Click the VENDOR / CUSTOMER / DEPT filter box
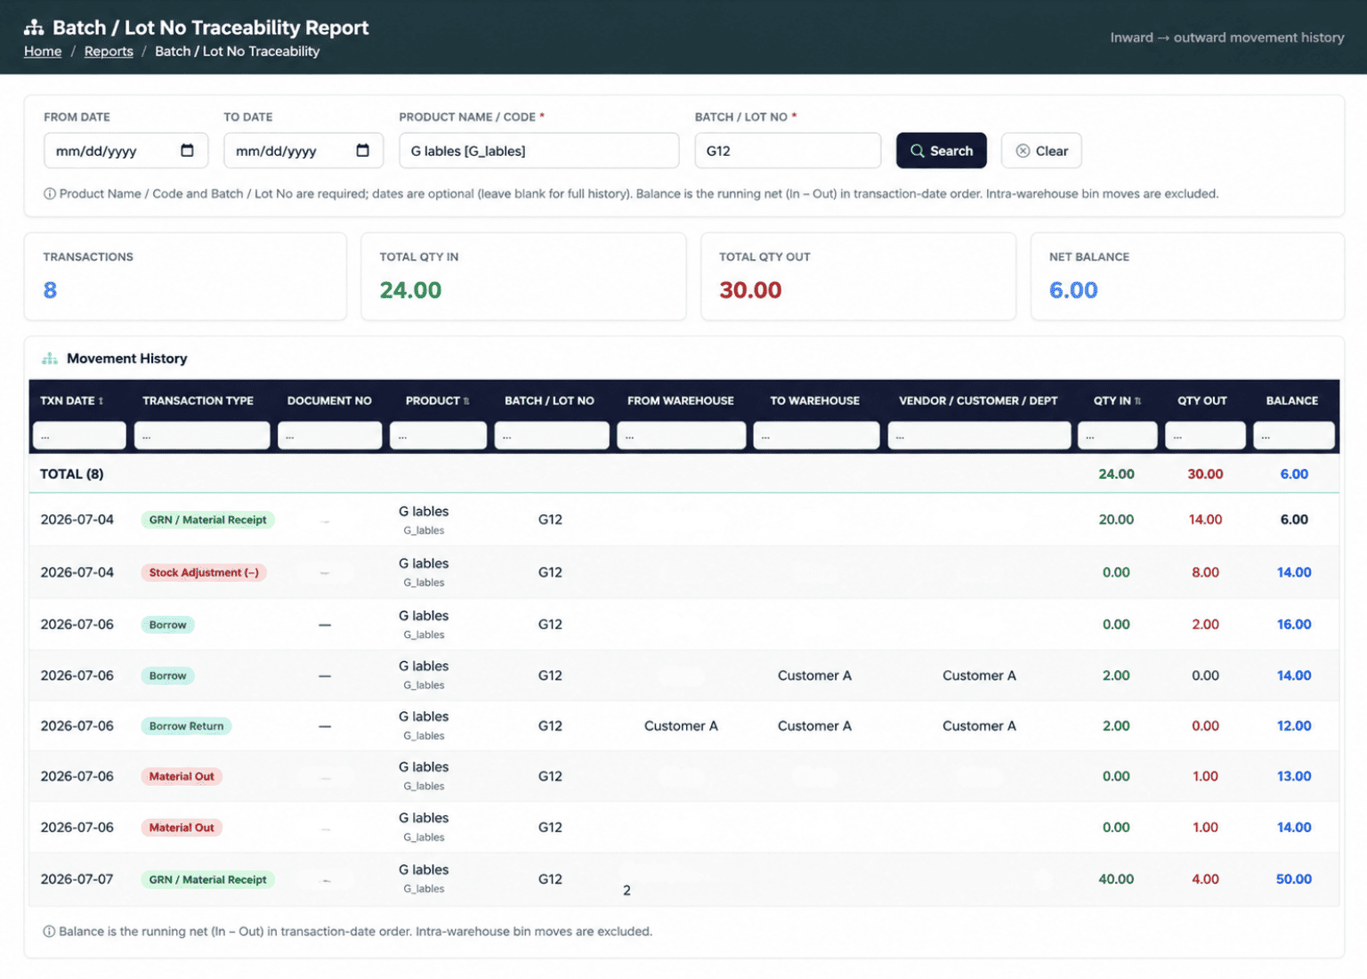Viewport: 1367px width, 979px height. [979, 436]
